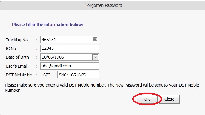The image size is (205, 115).
Task: Click the Date of Birth label
Action: [x=17, y=57]
